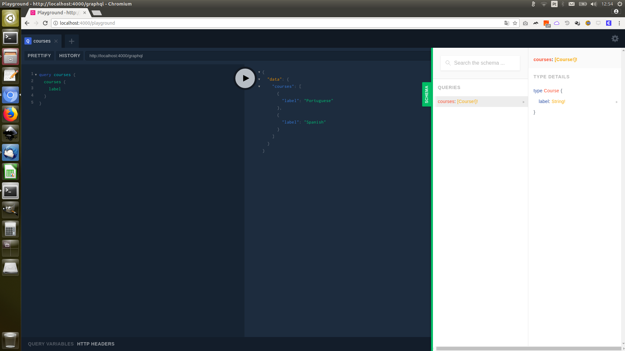Launch Firefox from the dock
The height and width of the screenshot is (351, 625).
[10, 114]
